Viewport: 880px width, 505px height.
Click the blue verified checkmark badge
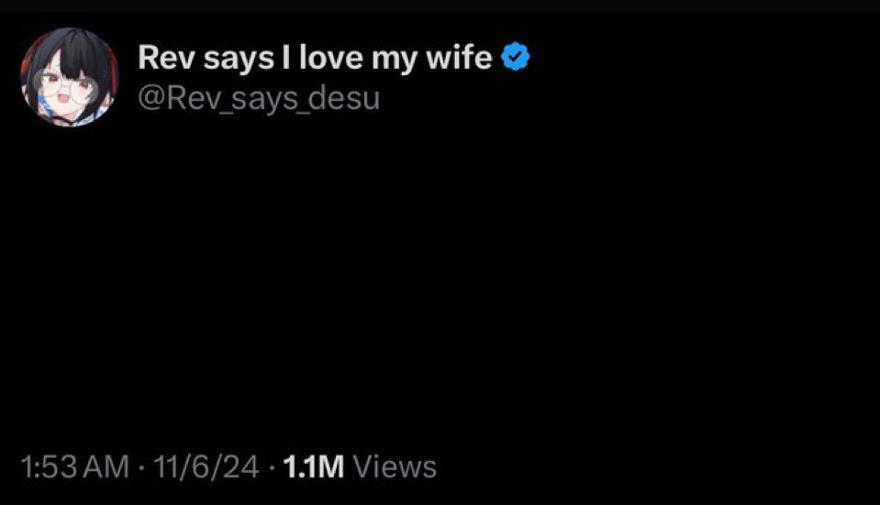point(517,59)
